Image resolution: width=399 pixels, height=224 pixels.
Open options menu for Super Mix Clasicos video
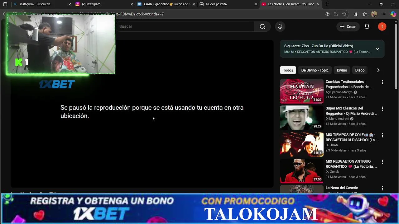tap(382, 109)
